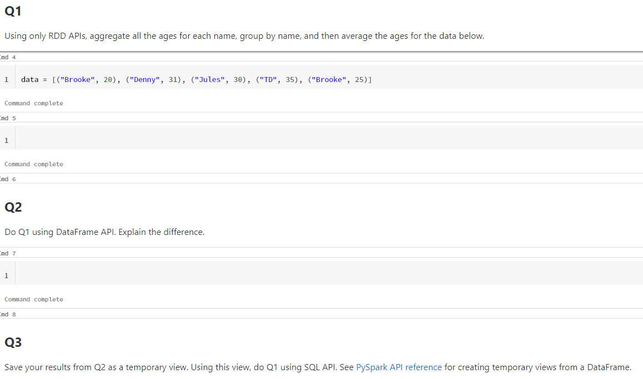Click the Q1 heading text

12,11
